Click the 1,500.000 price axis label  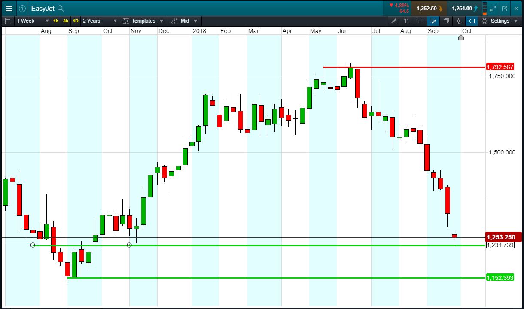pos(502,152)
